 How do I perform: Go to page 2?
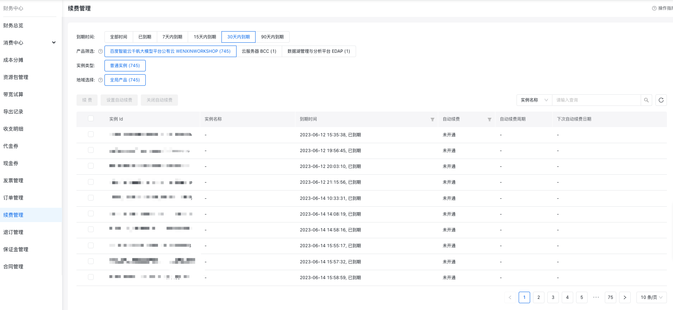coord(539,297)
